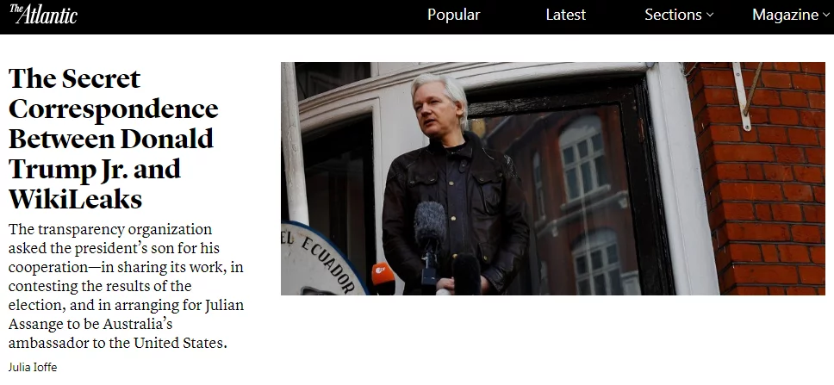This screenshot has width=834, height=385.
Task: Expand the chevron next to Magazine
Action: coord(825,16)
